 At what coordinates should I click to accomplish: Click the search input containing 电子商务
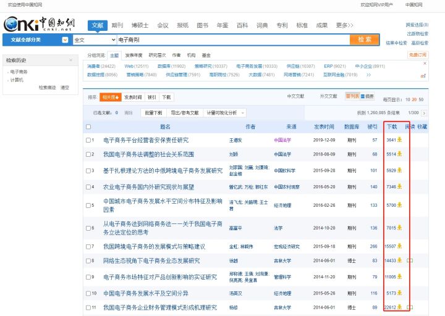(x=233, y=40)
